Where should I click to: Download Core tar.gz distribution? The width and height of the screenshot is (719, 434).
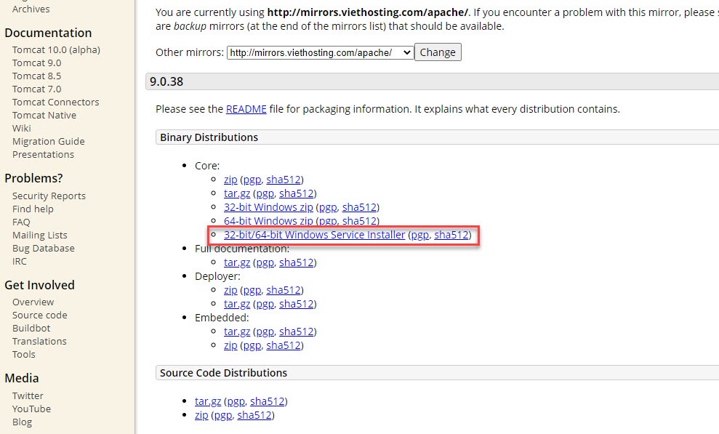[x=237, y=193]
